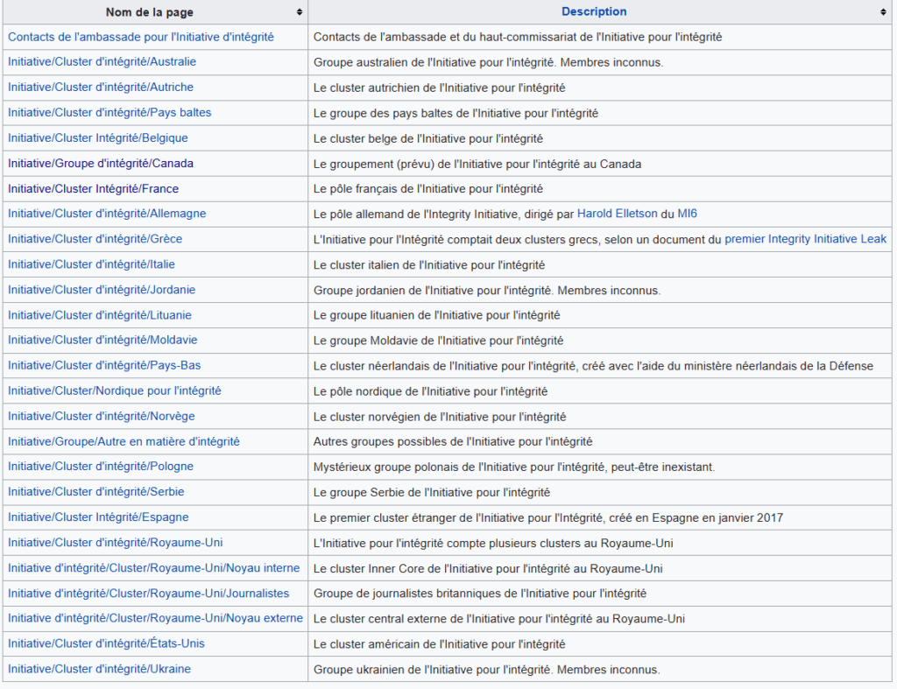
Task: Select text 'Le pôle allemand de l'Integrity Initiative'
Action: pos(416,214)
